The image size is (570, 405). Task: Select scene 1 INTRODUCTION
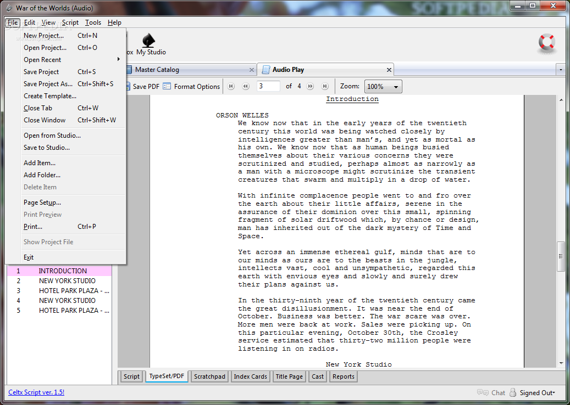point(59,271)
